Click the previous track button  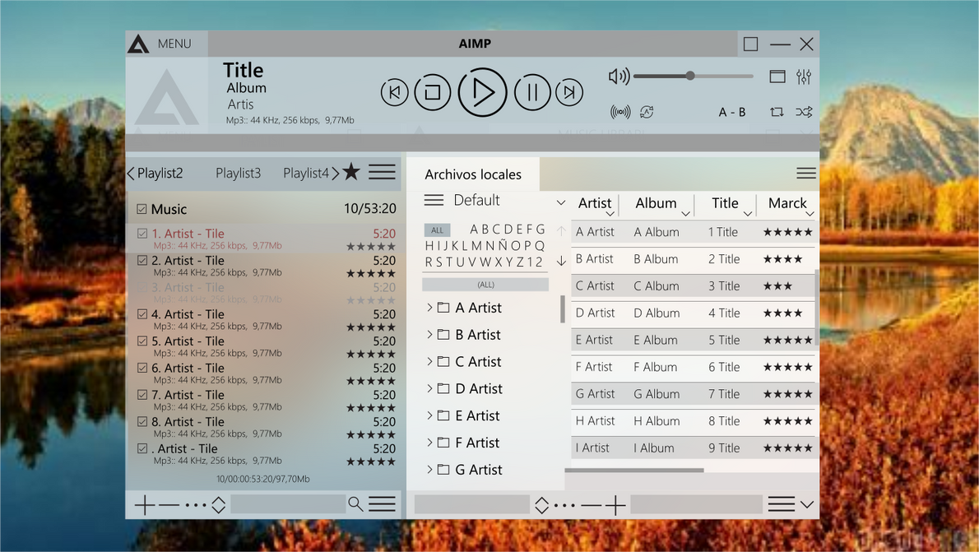(x=395, y=92)
